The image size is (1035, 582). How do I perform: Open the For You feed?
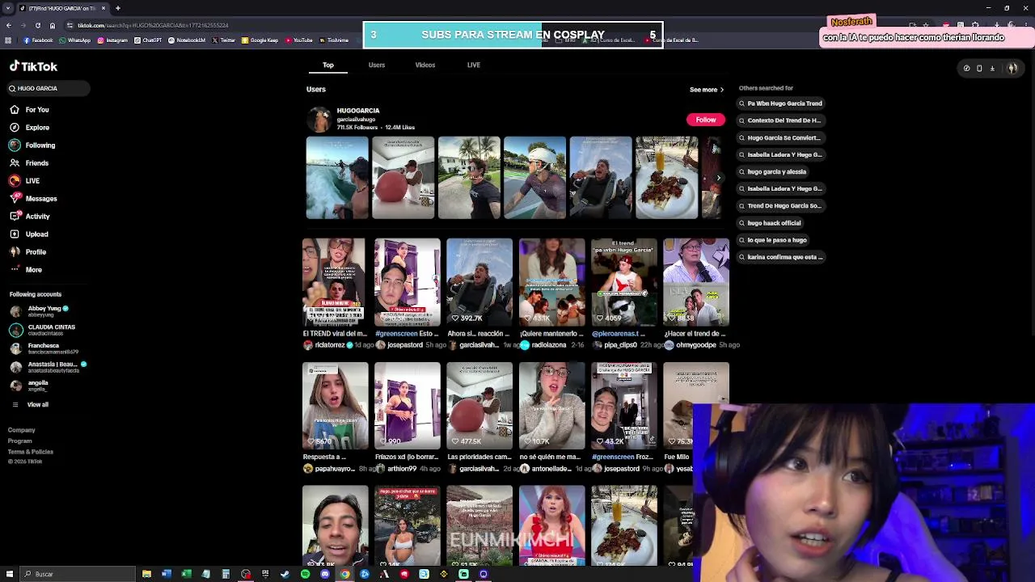[x=30, y=110]
